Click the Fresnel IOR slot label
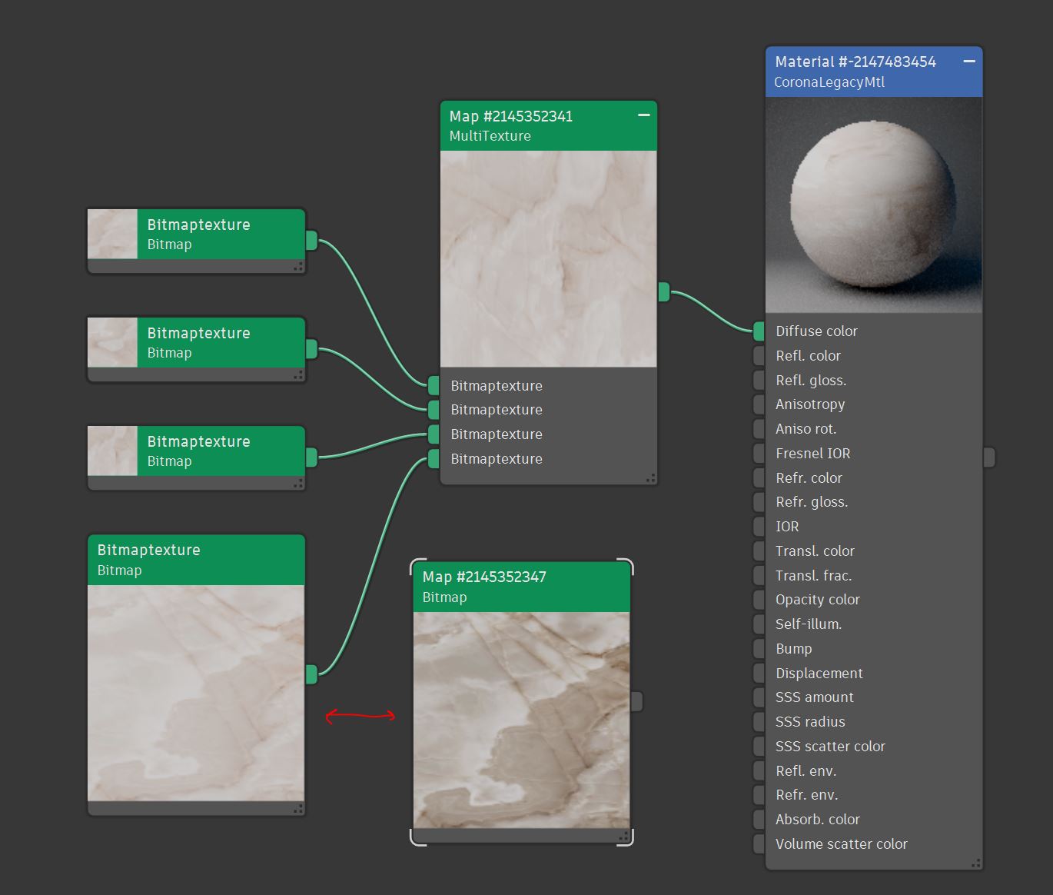 point(812,454)
